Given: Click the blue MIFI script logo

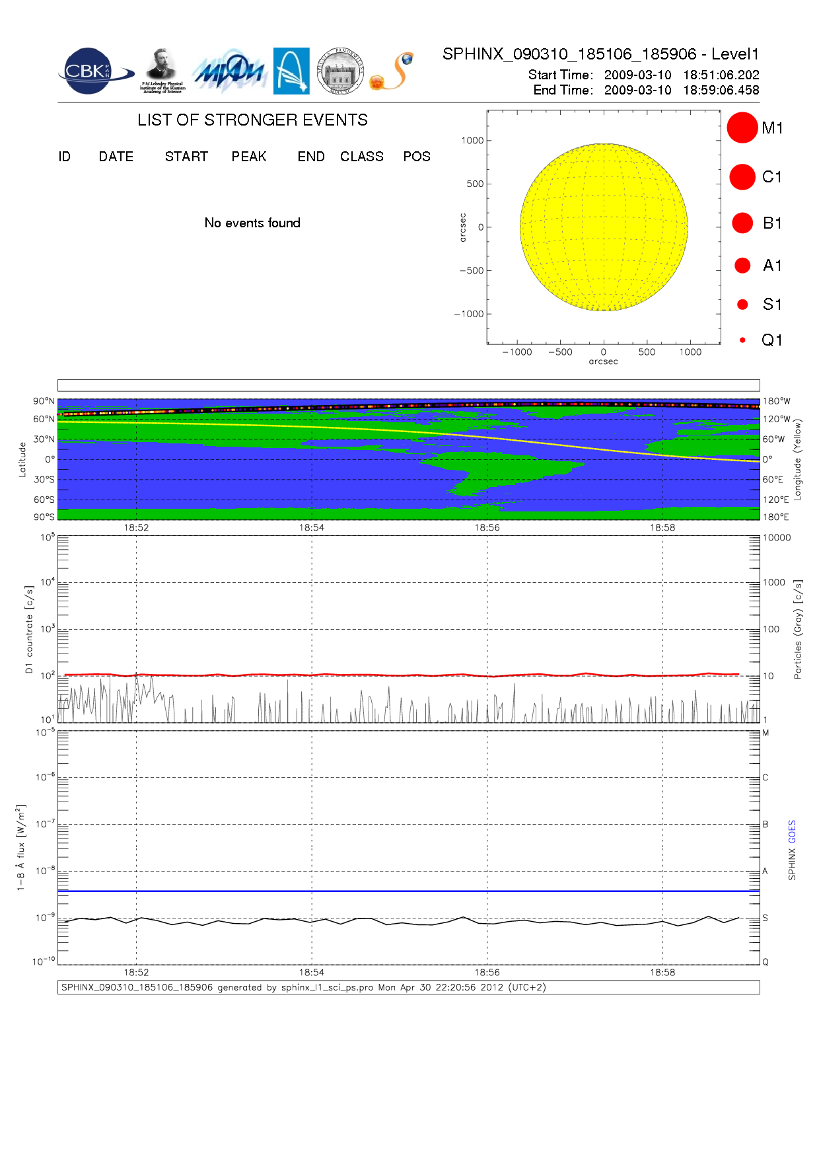Looking at the screenshot, I should (229, 71).
